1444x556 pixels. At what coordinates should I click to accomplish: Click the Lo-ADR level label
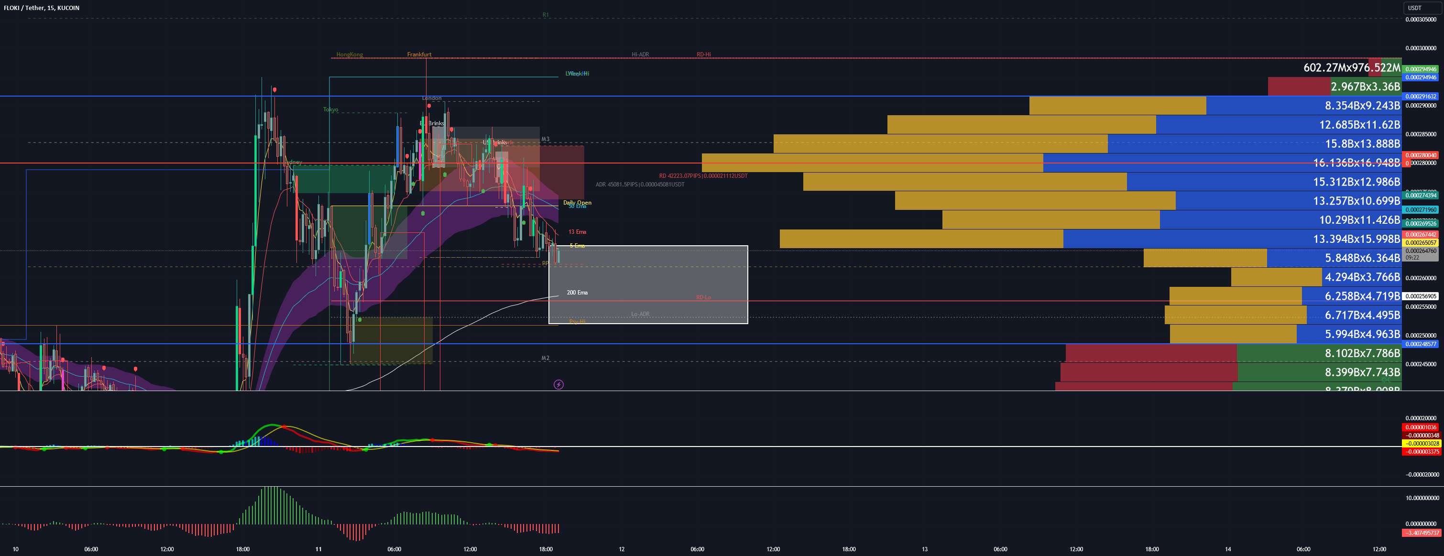(x=640, y=314)
